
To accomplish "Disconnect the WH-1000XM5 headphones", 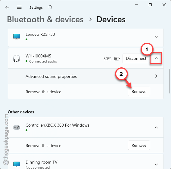I will pos(136,58).
